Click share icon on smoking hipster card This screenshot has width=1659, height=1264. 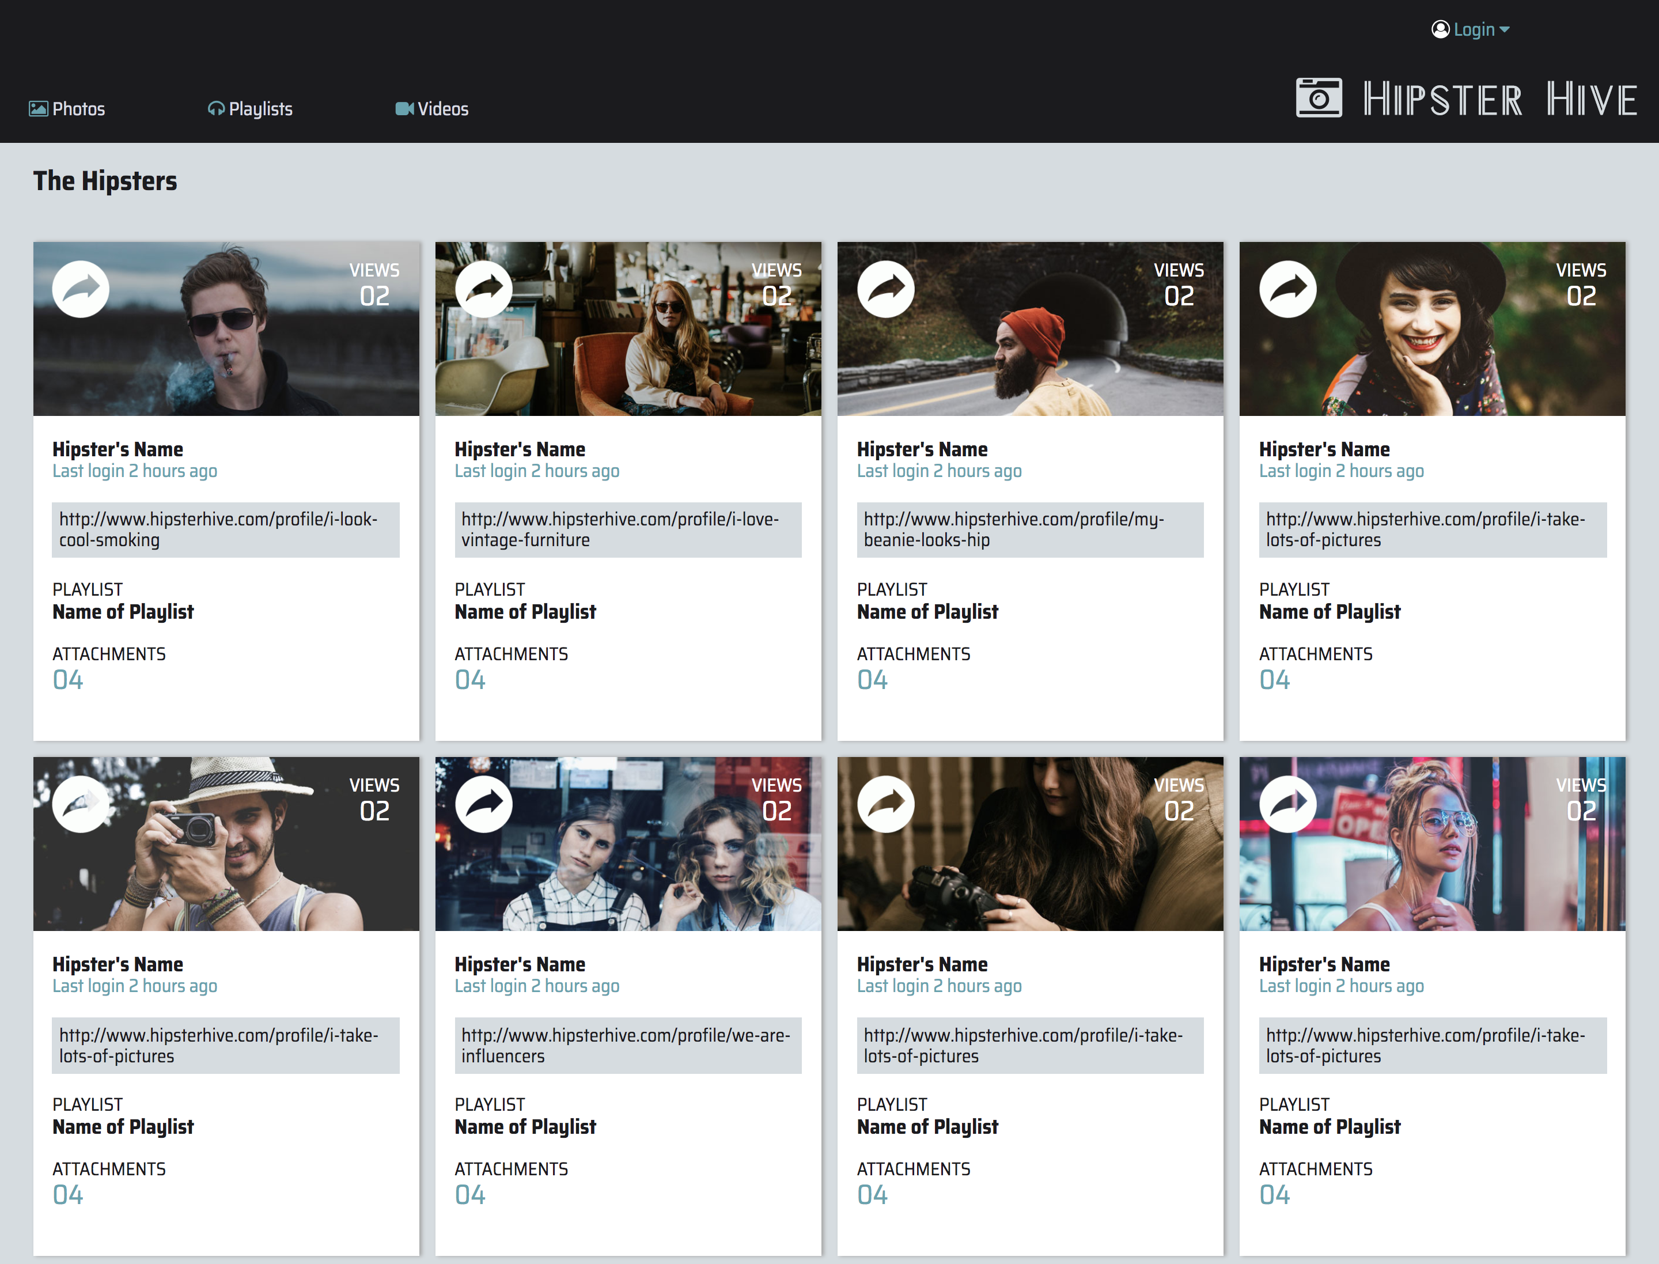click(81, 289)
